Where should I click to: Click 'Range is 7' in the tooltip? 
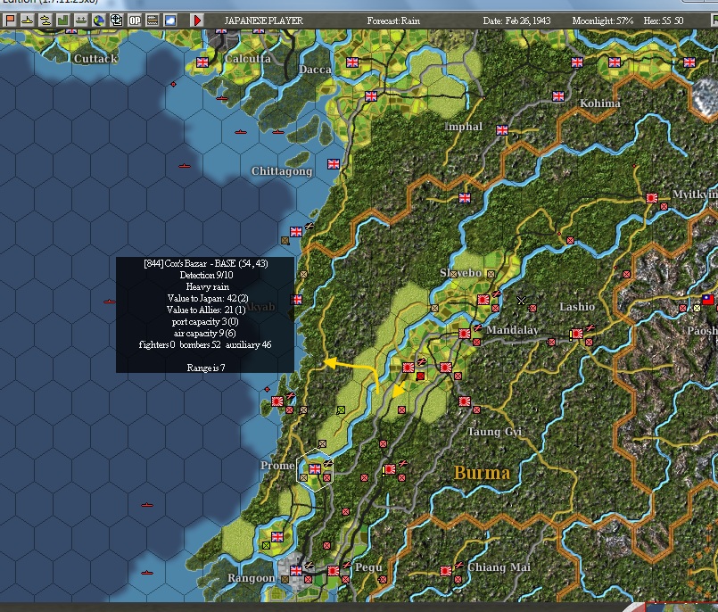tap(206, 368)
